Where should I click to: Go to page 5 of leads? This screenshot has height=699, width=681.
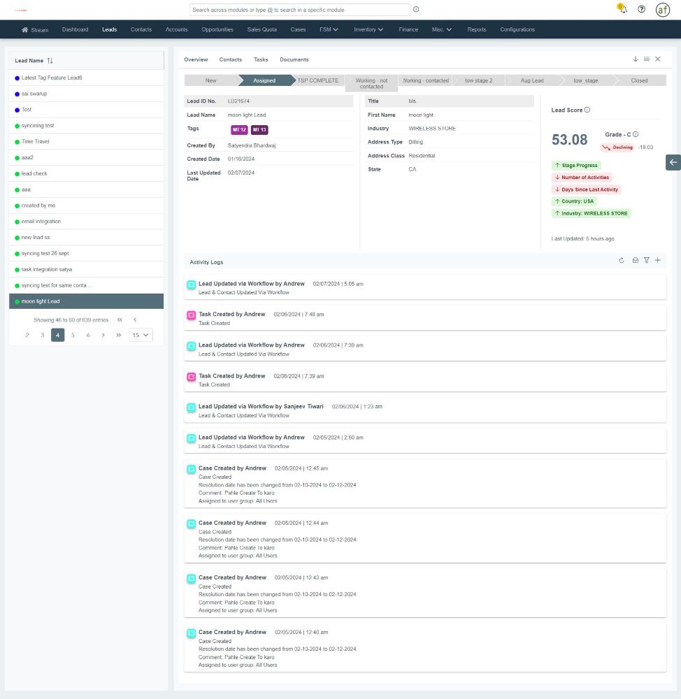[73, 335]
